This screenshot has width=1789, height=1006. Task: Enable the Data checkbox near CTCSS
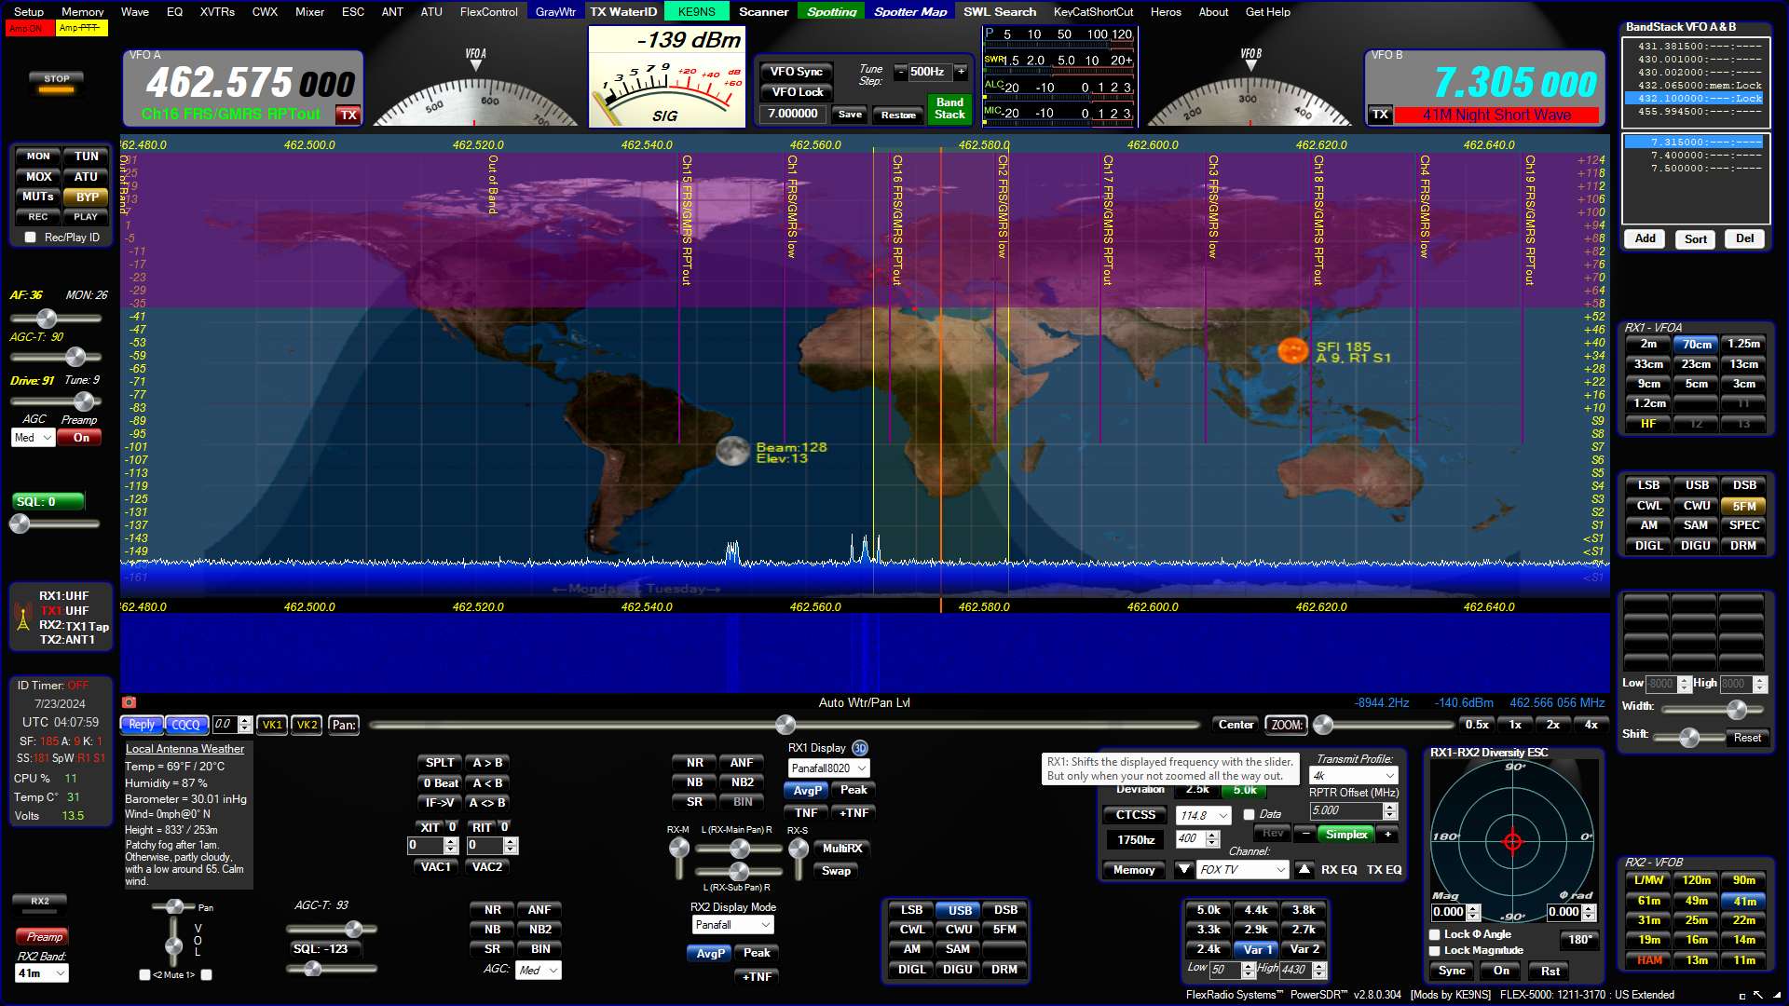click(1250, 814)
